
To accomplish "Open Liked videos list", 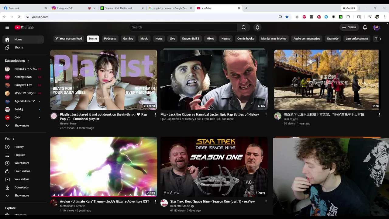I will point(23,171).
